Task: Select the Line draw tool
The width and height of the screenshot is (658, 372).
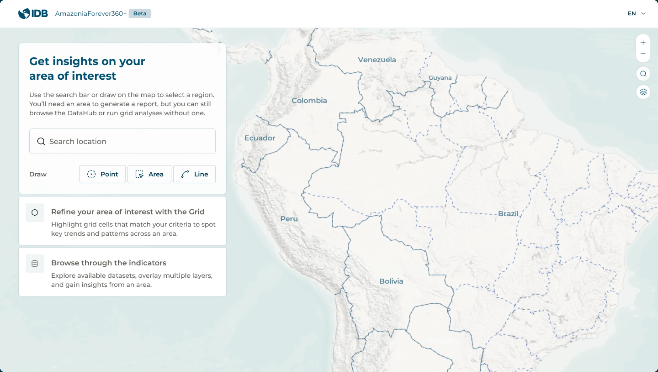Action: pyautogui.click(x=194, y=174)
